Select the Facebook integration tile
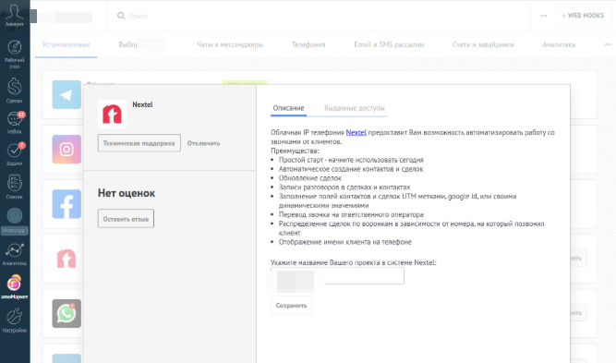 coord(66,204)
